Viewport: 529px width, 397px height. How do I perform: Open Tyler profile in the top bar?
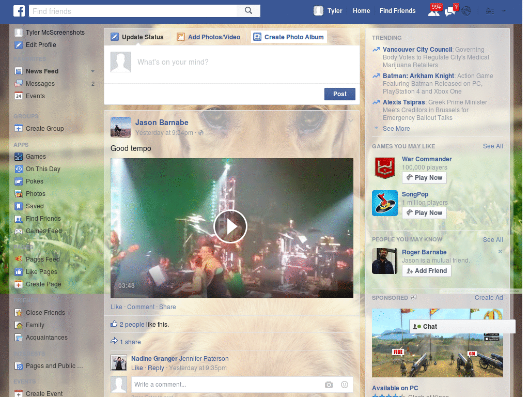click(328, 11)
